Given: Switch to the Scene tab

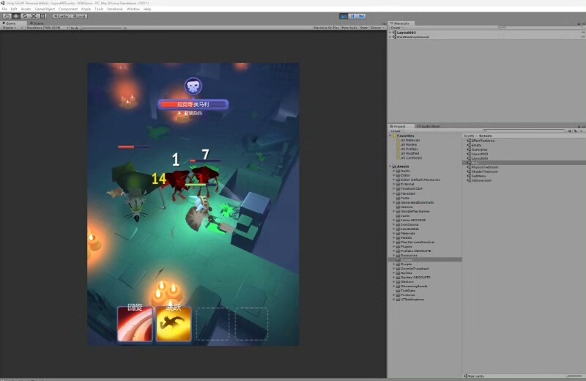Looking at the screenshot, I should click(37, 23).
